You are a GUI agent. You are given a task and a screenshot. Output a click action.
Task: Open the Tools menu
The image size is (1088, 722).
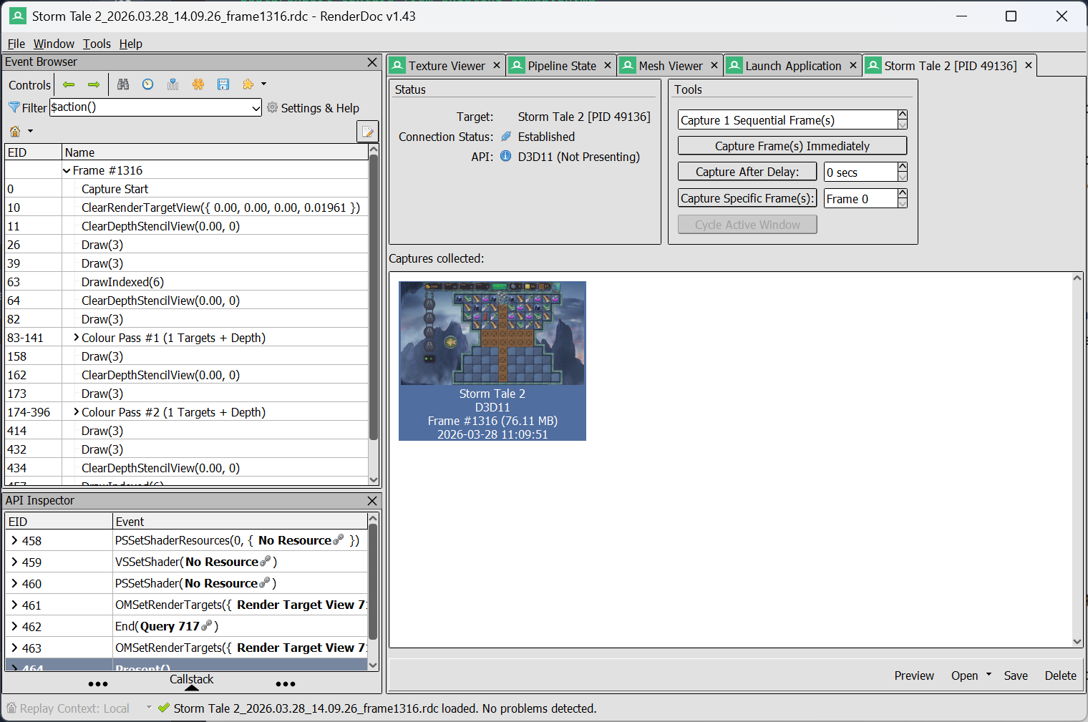click(97, 44)
